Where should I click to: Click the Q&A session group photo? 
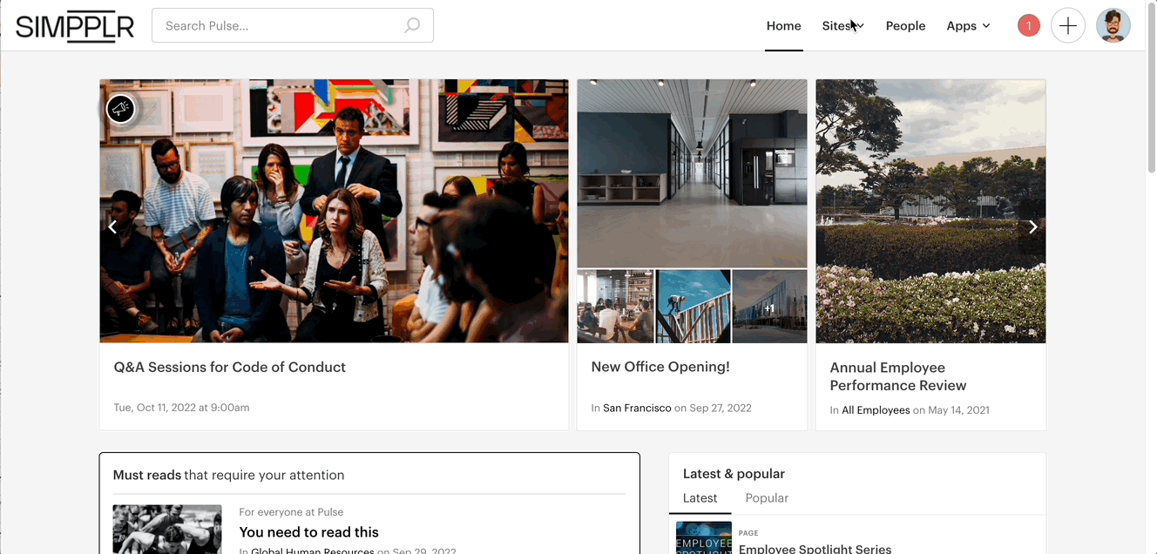point(334,211)
